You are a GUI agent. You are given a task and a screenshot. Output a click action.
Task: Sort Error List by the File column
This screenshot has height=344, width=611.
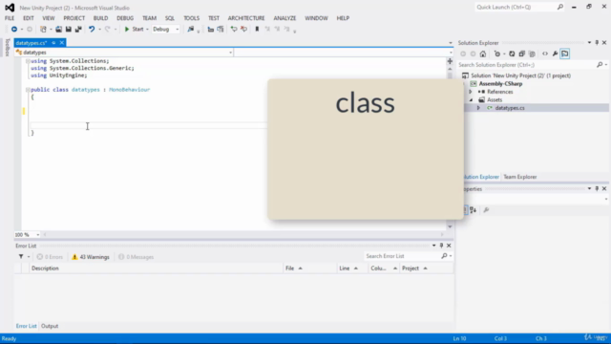click(309, 269)
